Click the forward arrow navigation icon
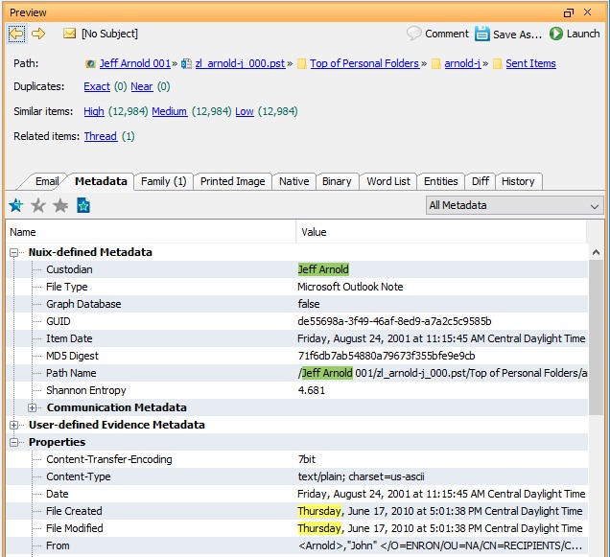 38,34
